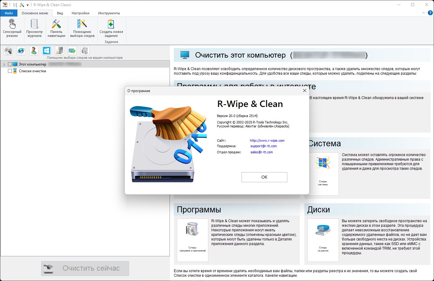Check the Списки очистки checkbox
434x281 pixels.
pyautogui.click(x=10, y=71)
